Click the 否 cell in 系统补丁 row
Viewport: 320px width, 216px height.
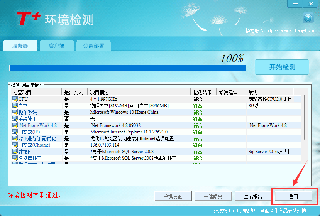point(67,119)
